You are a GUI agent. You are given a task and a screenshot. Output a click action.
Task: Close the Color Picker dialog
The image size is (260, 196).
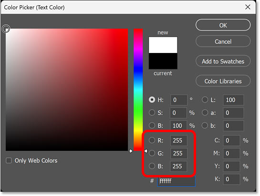tap(248, 7)
